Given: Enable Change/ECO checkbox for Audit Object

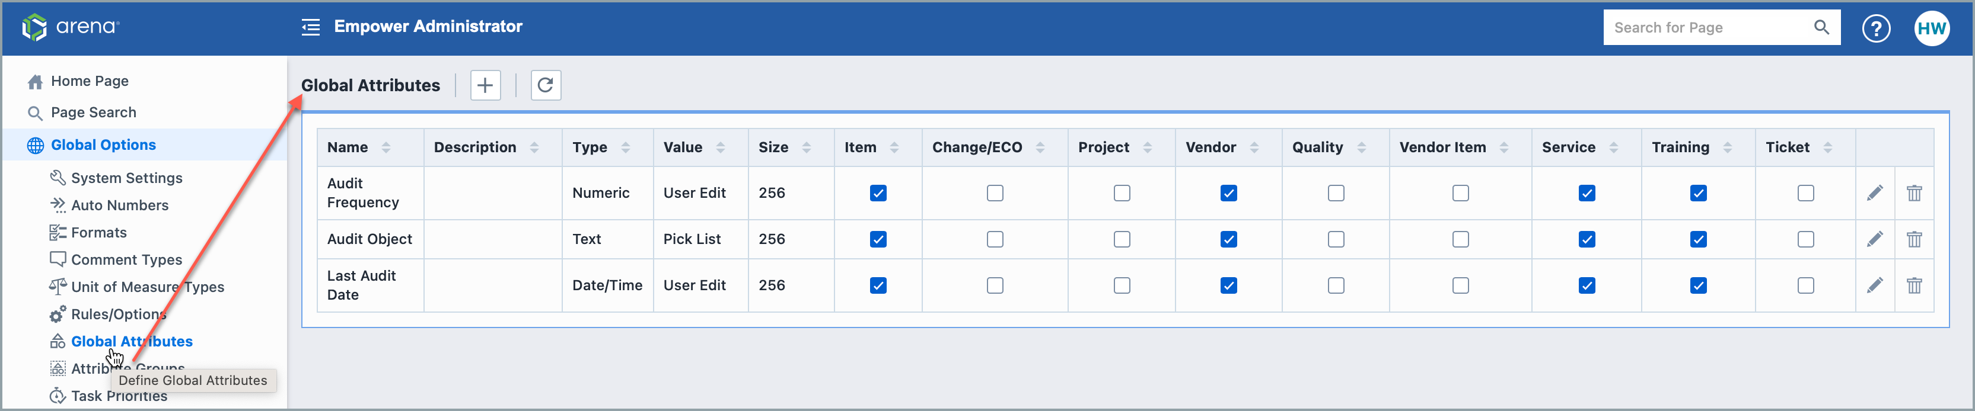Looking at the screenshot, I should tap(995, 240).
